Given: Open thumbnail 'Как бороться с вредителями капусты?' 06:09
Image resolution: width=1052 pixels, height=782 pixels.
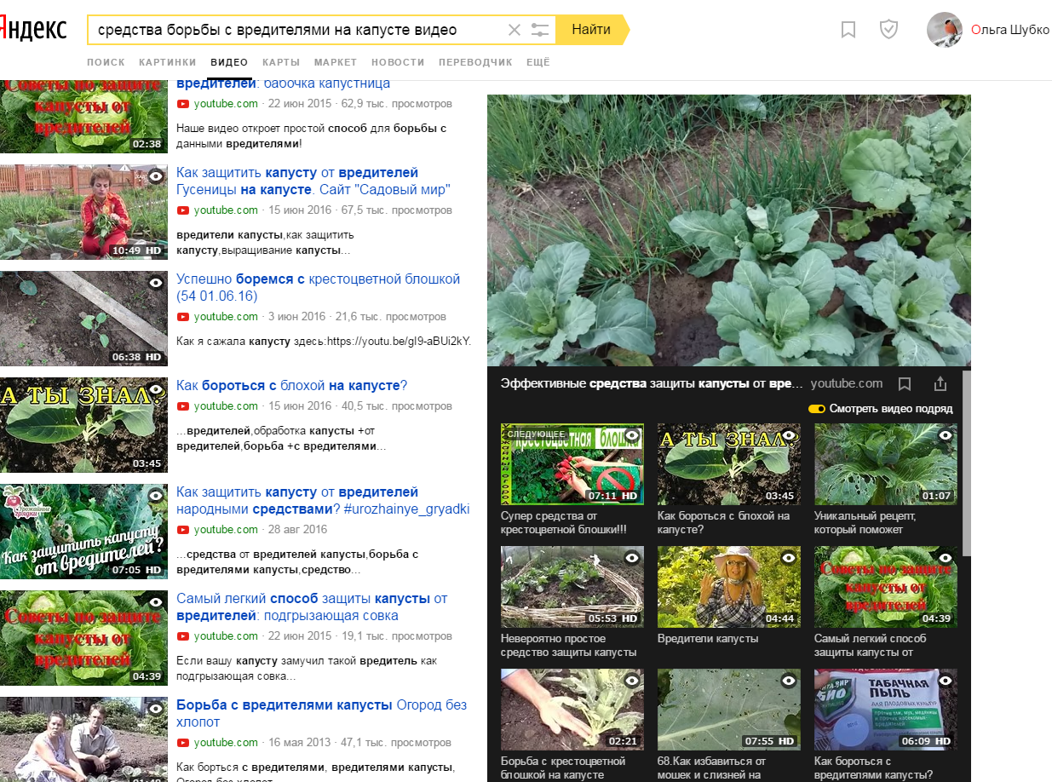Looking at the screenshot, I should tap(886, 710).
